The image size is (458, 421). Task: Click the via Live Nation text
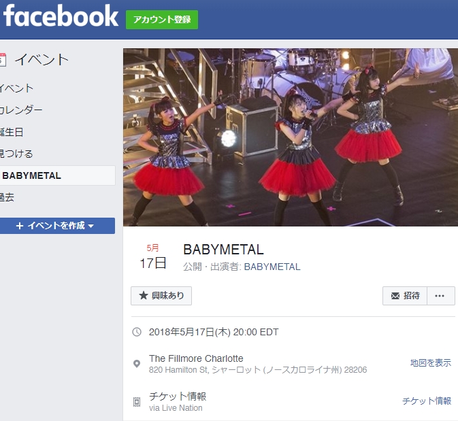click(176, 408)
